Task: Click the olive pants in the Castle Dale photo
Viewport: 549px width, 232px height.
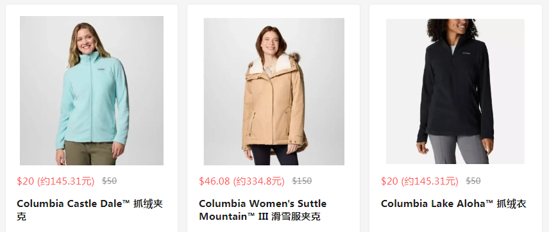Action: pyautogui.click(x=90, y=153)
